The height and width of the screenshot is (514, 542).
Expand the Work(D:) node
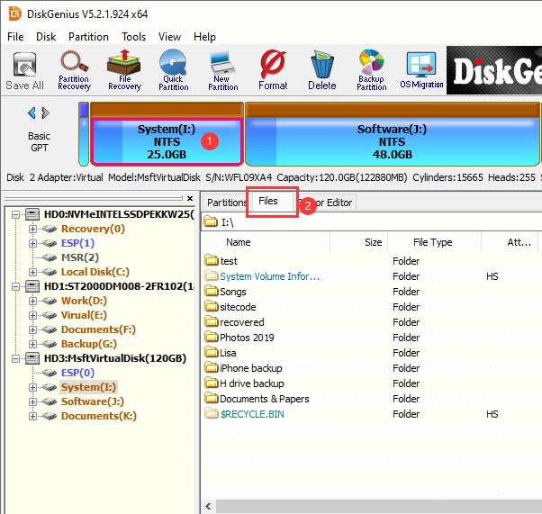tap(32, 301)
